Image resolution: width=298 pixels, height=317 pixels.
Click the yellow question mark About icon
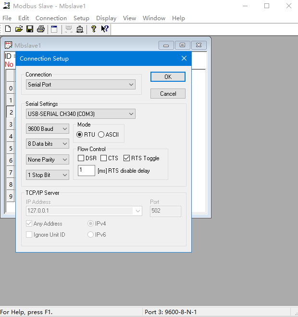(x=93, y=29)
